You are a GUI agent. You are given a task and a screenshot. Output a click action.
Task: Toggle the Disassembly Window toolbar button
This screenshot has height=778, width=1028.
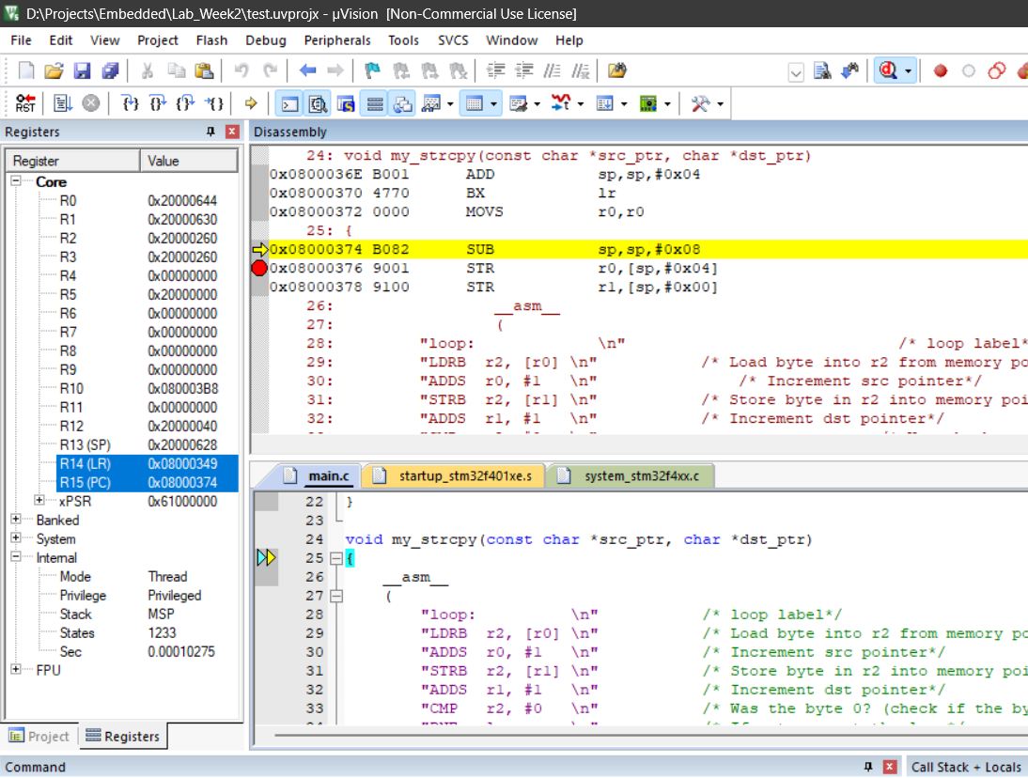[319, 103]
